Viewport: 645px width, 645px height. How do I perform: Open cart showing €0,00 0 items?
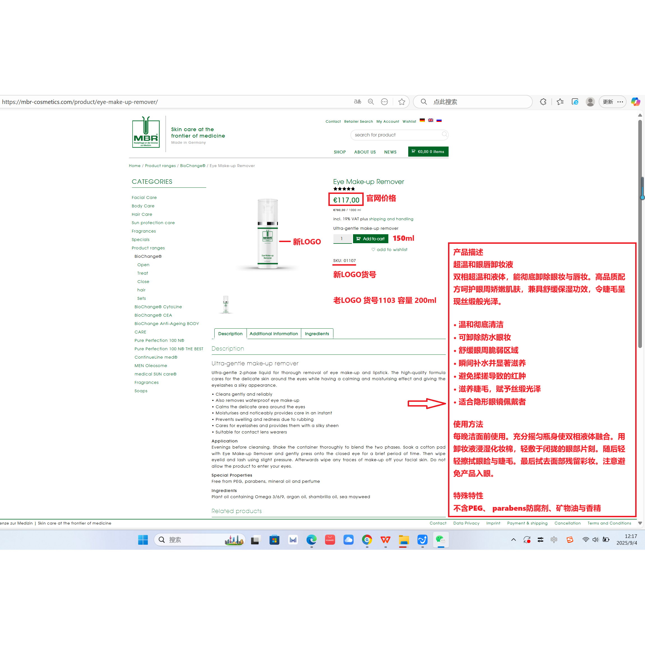click(x=428, y=152)
